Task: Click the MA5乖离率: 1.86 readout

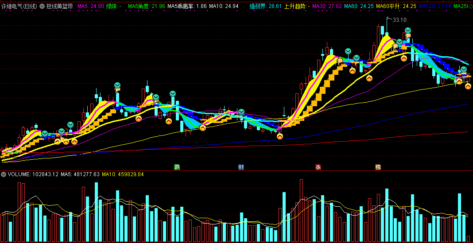Action: coord(187,6)
